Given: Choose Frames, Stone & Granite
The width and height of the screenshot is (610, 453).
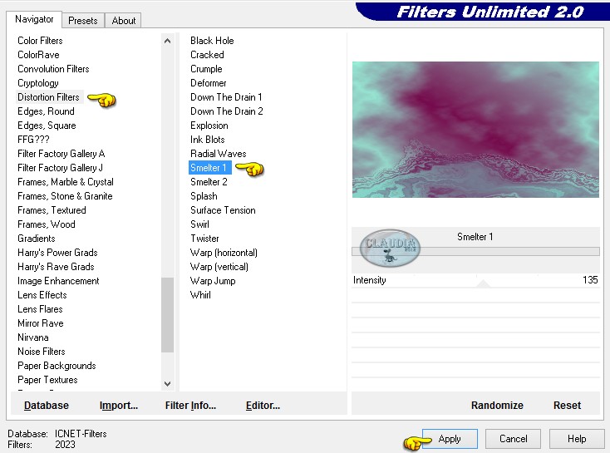Looking at the screenshot, I should (x=65, y=196).
